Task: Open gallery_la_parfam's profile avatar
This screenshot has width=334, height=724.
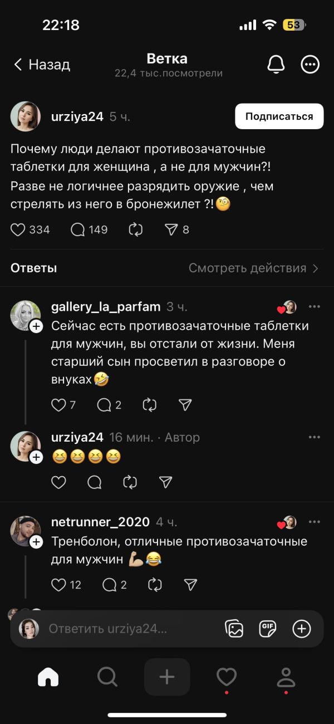Action: click(x=26, y=316)
